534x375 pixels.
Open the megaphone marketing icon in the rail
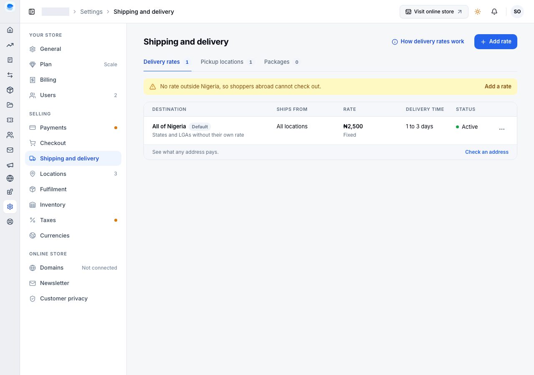click(x=10, y=165)
